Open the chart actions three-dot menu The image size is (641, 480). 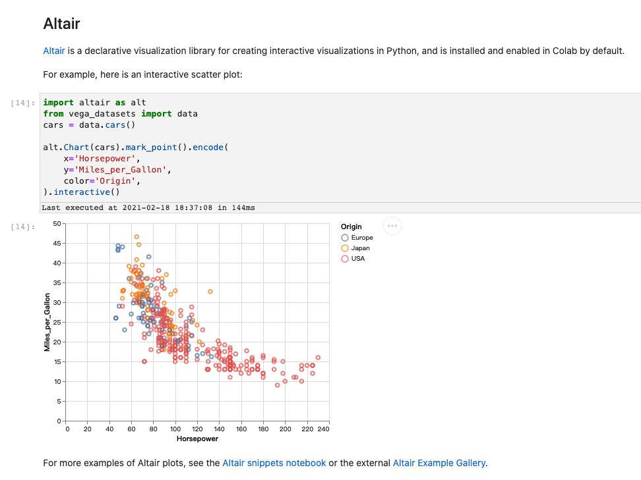pos(392,226)
